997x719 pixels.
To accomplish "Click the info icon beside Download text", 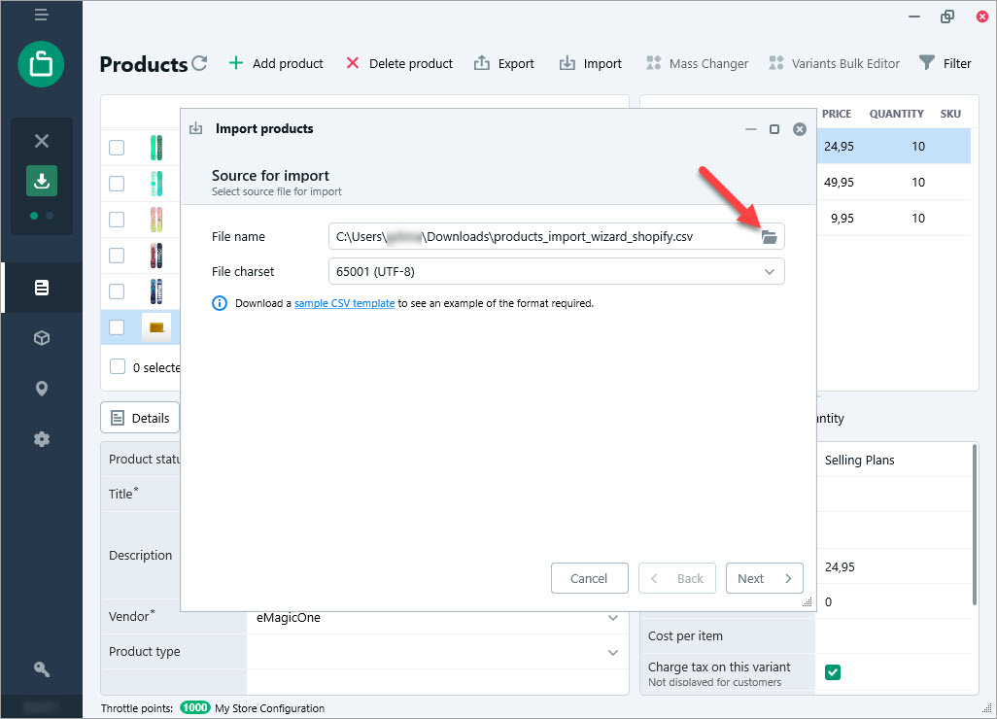I will (220, 303).
